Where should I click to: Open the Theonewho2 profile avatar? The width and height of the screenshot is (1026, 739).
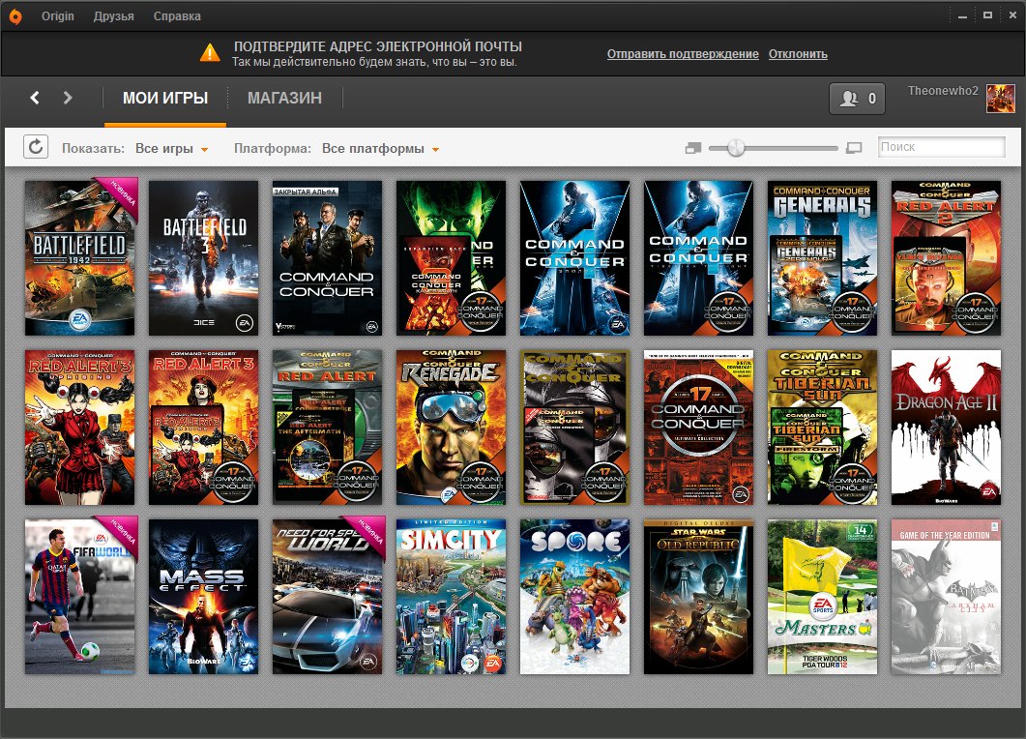click(x=1000, y=99)
